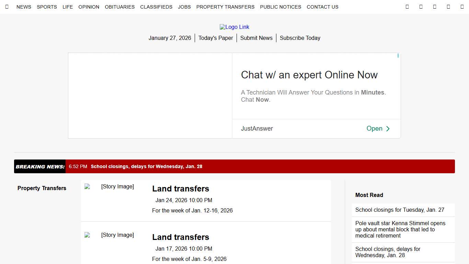Screen dimensions: 469x264
Task: Click the rightmost icon in top bar
Action: point(462,7)
